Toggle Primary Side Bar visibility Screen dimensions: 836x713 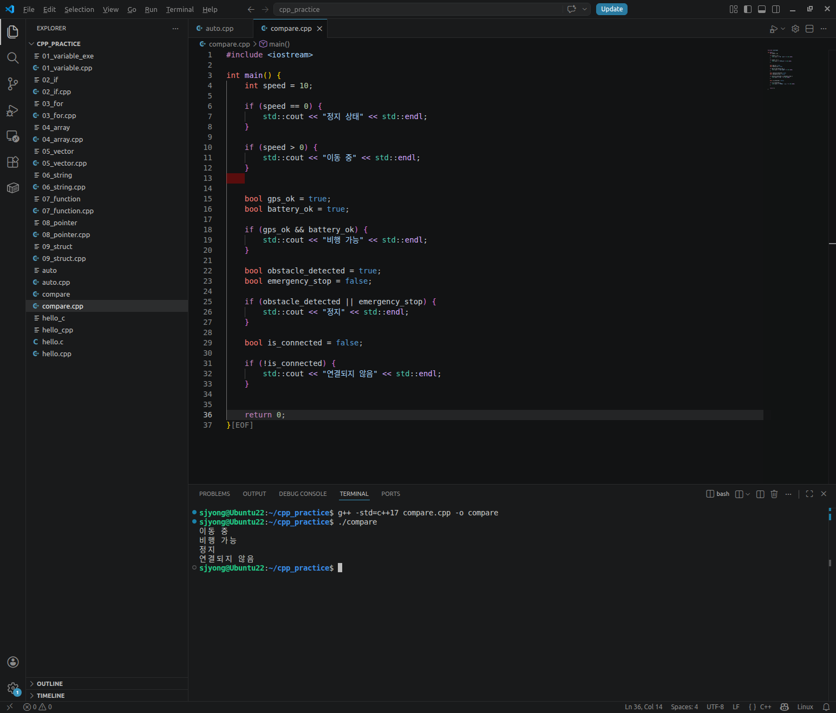(748, 9)
